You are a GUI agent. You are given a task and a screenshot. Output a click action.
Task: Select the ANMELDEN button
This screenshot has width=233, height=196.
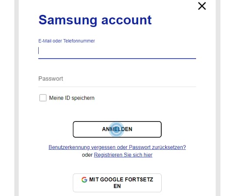117,129
